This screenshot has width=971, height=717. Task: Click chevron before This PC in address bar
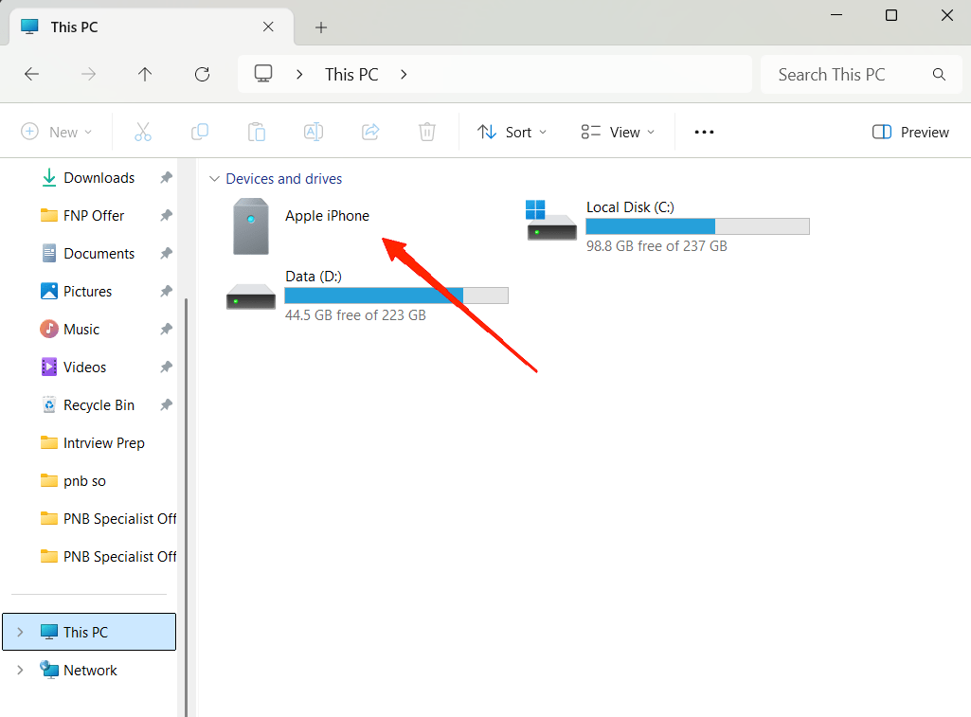pos(299,74)
